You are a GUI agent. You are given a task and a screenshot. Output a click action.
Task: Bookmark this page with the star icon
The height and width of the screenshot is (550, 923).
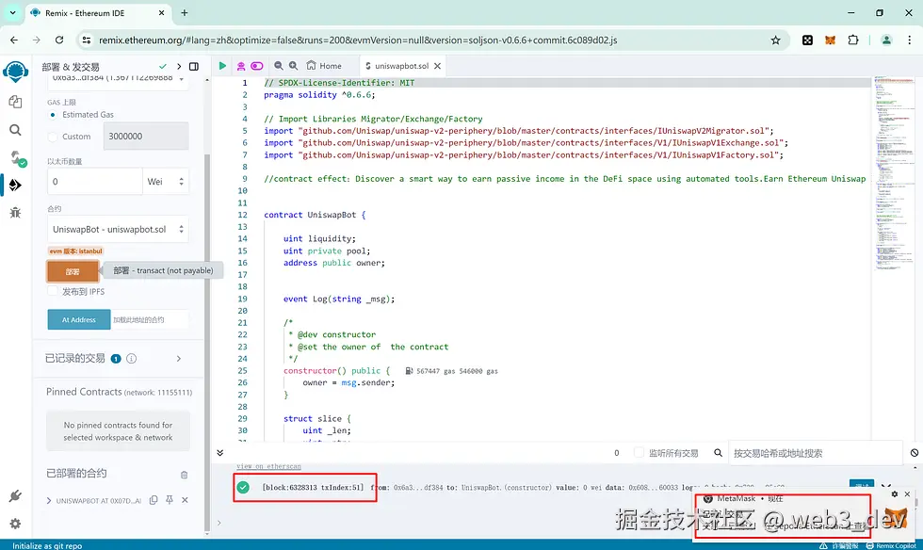(776, 40)
